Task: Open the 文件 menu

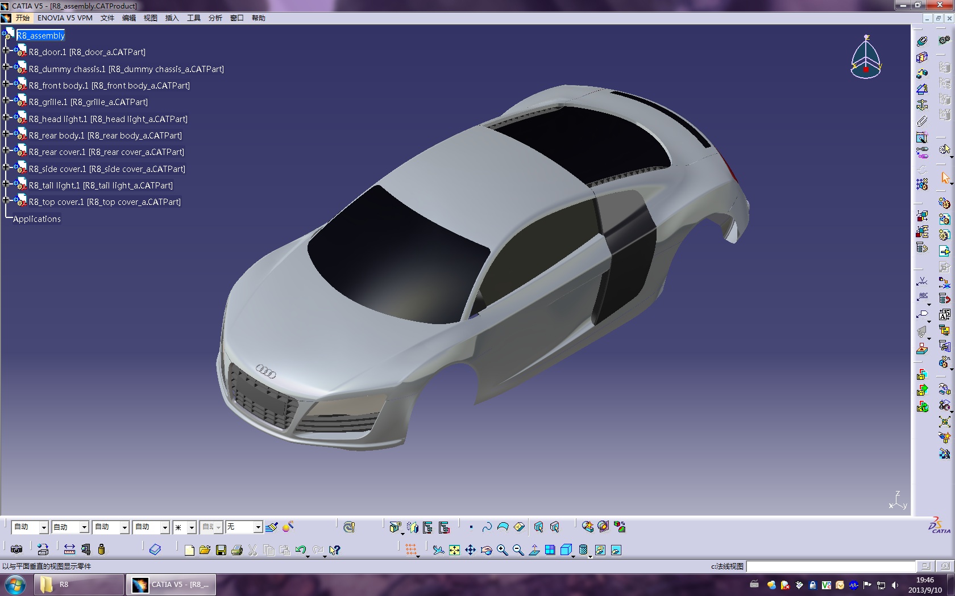Action: pyautogui.click(x=107, y=18)
